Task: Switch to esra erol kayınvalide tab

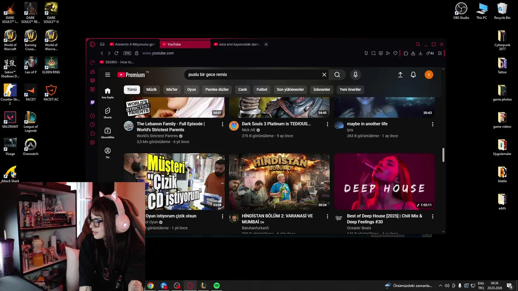Action: click(x=236, y=44)
